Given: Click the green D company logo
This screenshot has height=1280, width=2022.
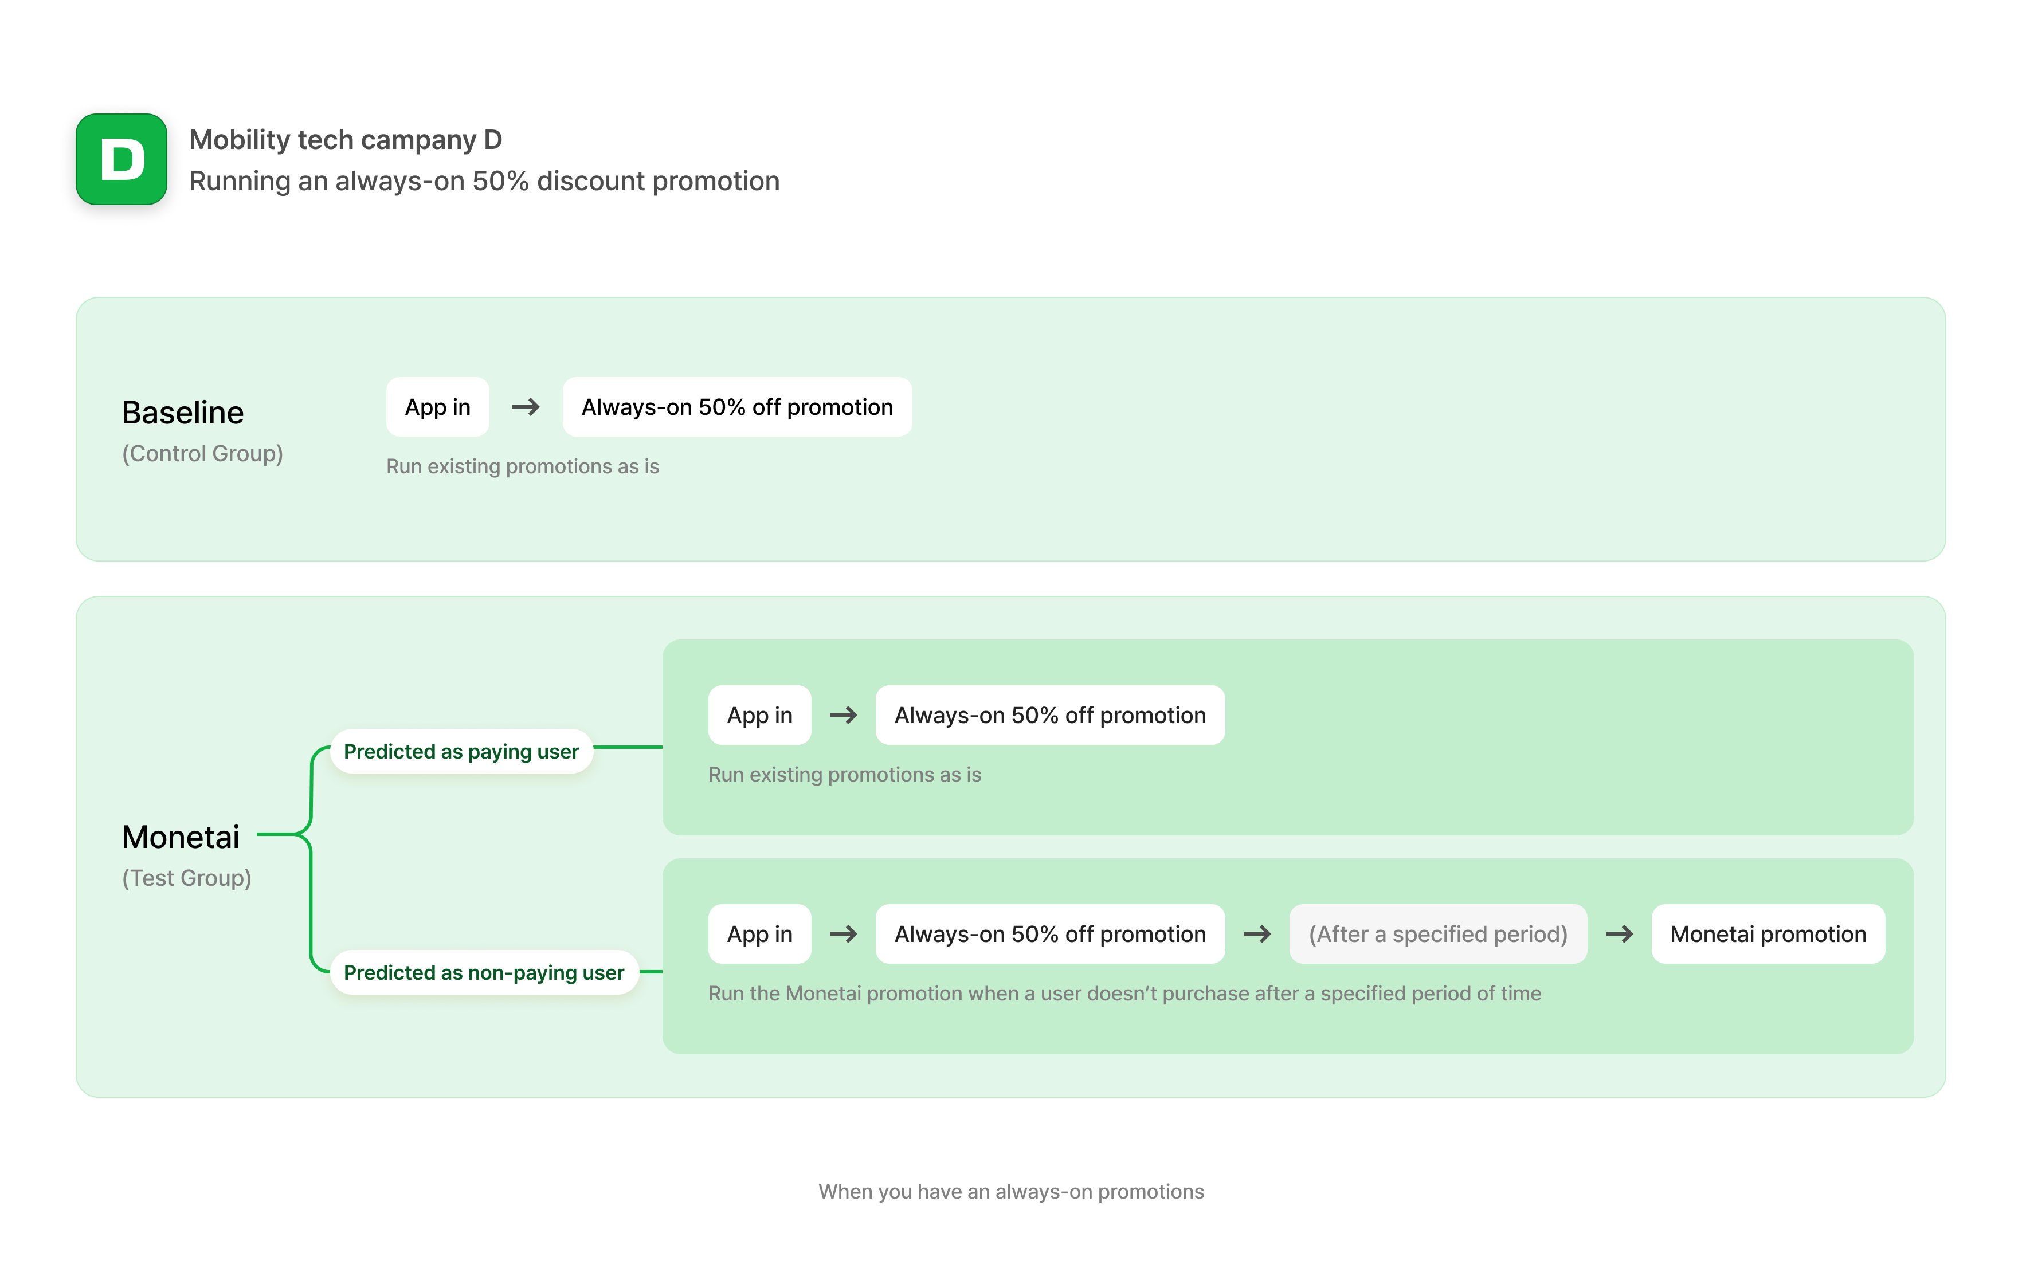Looking at the screenshot, I should coord(122,159).
